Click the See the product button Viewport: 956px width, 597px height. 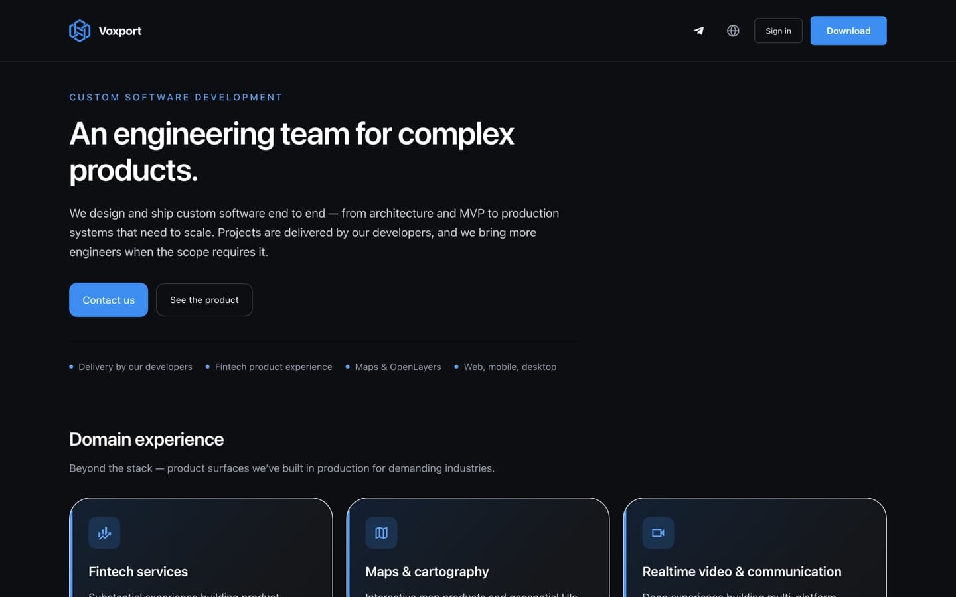(x=204, y=300)
